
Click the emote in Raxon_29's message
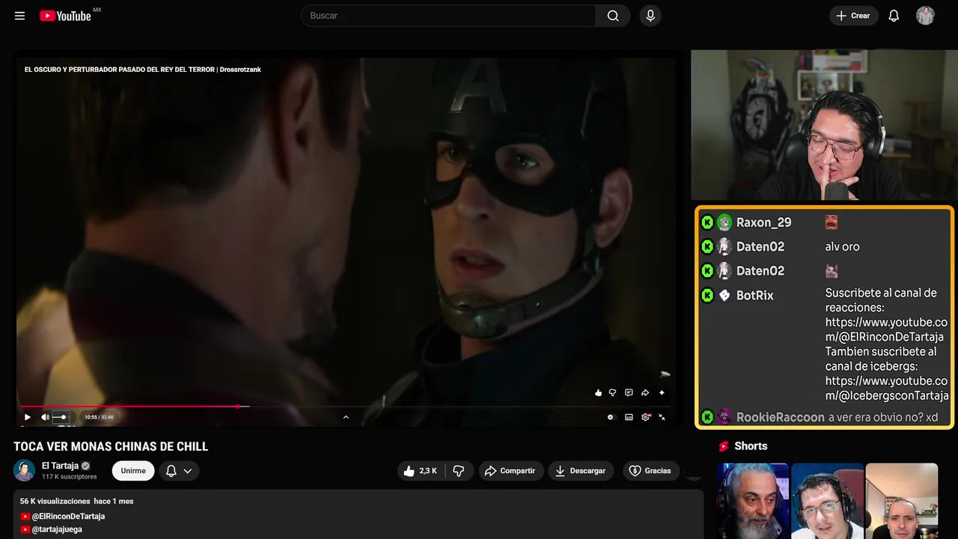832,222
